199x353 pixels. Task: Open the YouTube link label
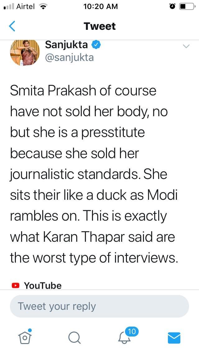(43, 285)
